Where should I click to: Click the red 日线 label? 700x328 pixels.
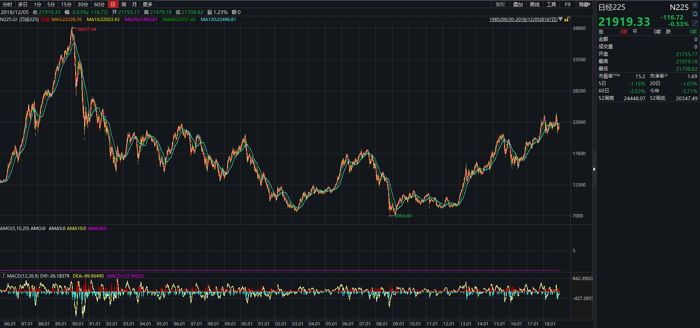click(x=45, y=19)
